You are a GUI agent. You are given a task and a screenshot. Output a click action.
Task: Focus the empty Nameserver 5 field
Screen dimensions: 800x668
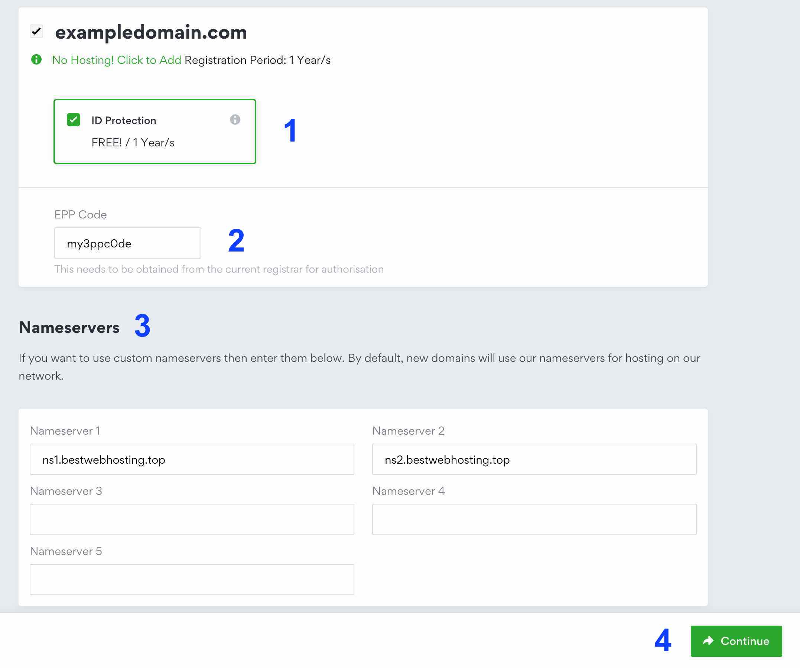(192, 580)
